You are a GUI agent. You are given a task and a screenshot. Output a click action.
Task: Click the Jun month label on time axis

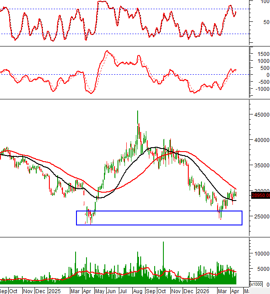(x=111, y=291)
